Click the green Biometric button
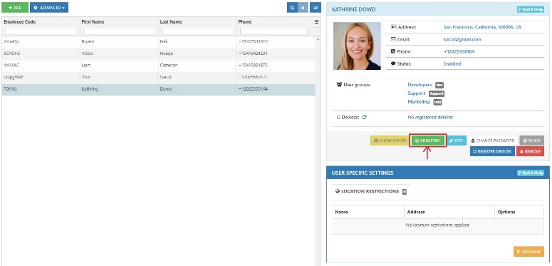552x266 pixels. point(428,140)
